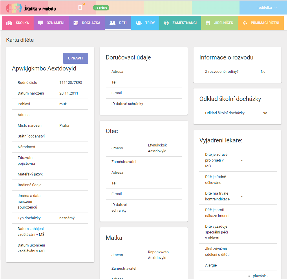The height and width of the screenshot is (279, 287).
Task: Click the Matka section heading
Action: (x=114, y=238)
